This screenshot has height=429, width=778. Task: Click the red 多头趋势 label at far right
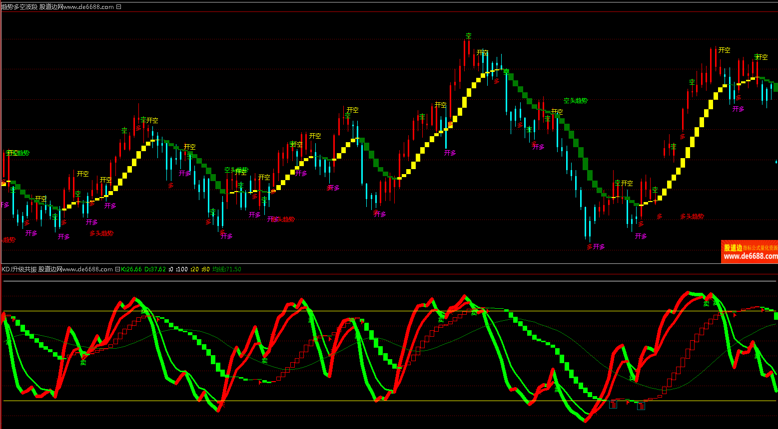(x=692, y=216)
